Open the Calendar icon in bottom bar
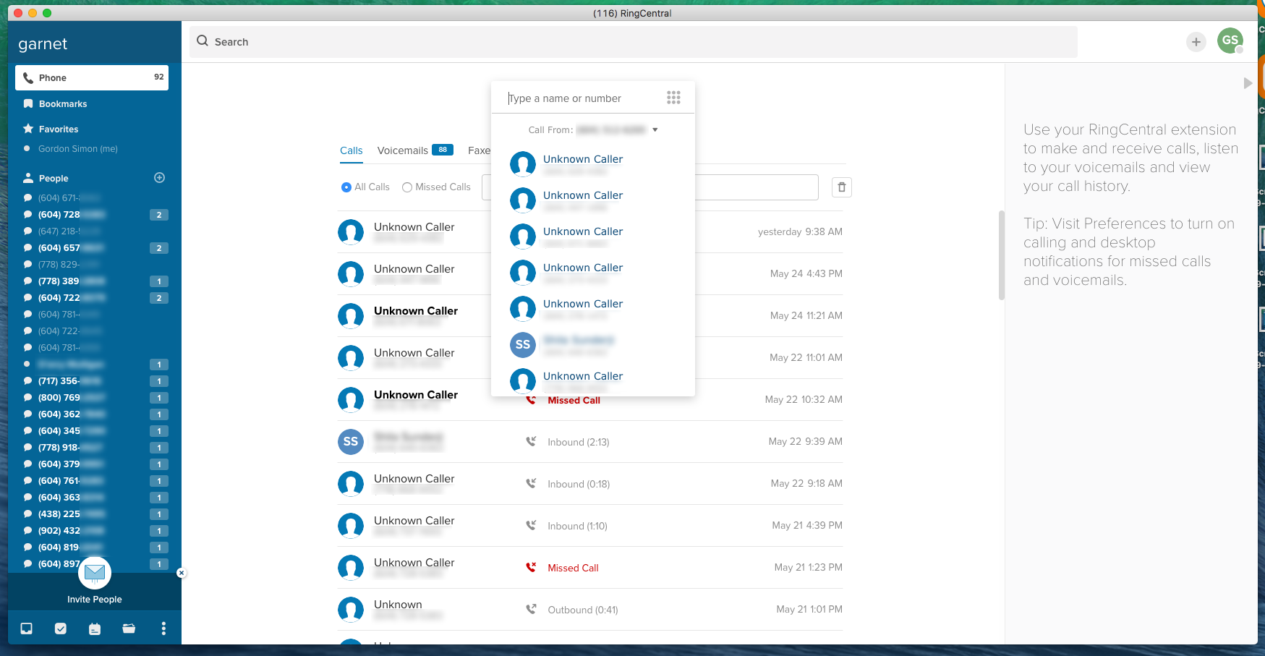Image resolution: width=1265 pixels, height=656 pixels. click(x=95, y=629)
